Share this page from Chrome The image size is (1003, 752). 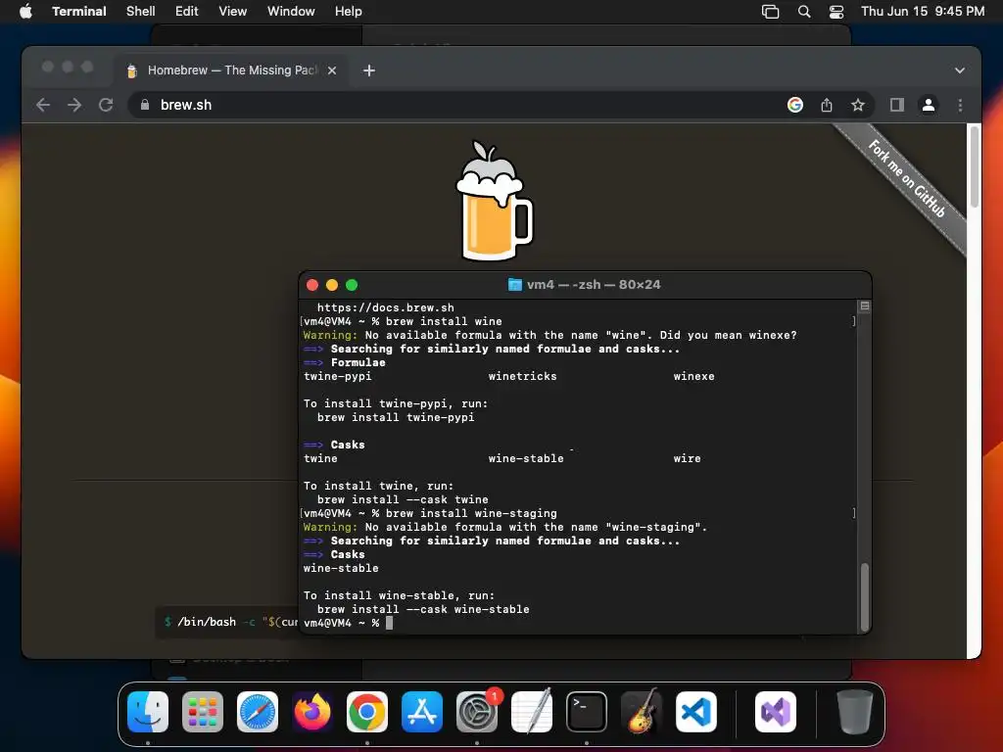point(827,105)
